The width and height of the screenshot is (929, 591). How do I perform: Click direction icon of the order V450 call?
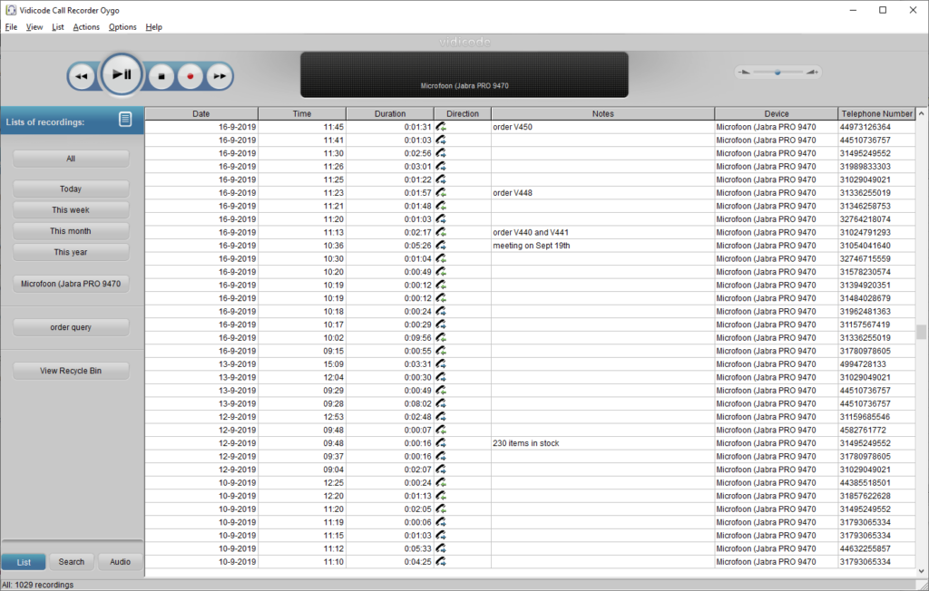coord(441,127)
